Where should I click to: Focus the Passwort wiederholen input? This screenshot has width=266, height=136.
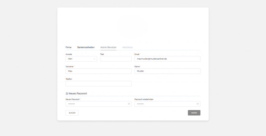coord(165,104)
